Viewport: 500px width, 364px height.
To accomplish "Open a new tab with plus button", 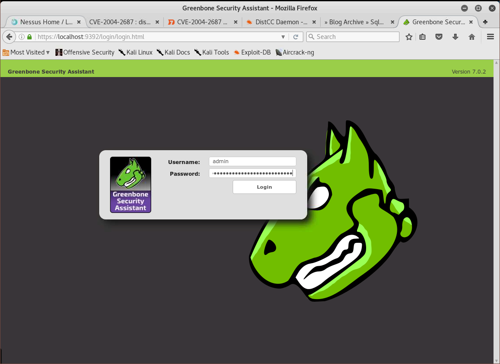I will (485, 22).
